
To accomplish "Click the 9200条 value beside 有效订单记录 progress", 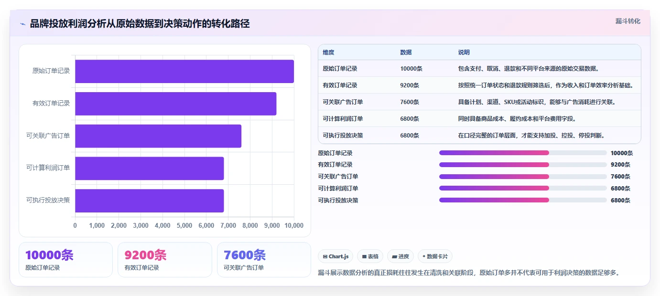I will (620, 164).
